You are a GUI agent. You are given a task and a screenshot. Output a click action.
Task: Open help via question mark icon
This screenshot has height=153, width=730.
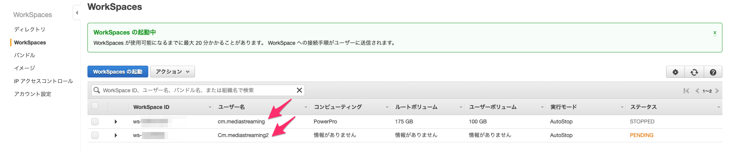pyautogui.click(x=713, y=72)
